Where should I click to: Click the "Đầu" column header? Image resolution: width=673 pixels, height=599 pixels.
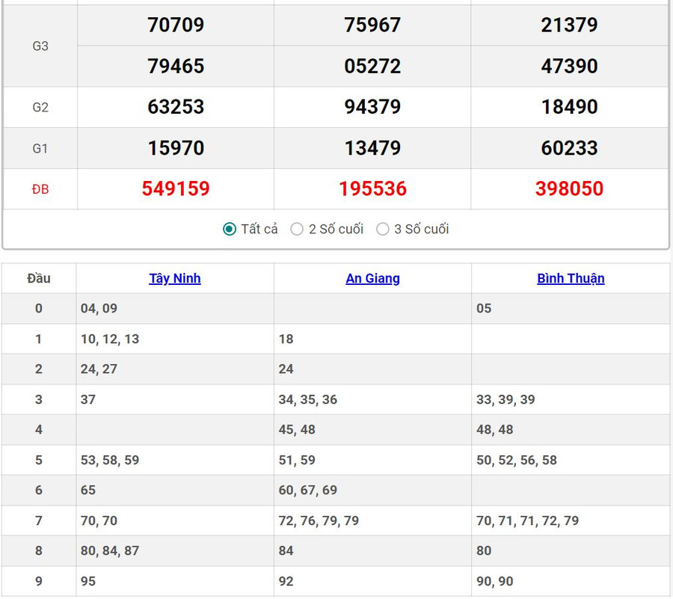point(39,278)
